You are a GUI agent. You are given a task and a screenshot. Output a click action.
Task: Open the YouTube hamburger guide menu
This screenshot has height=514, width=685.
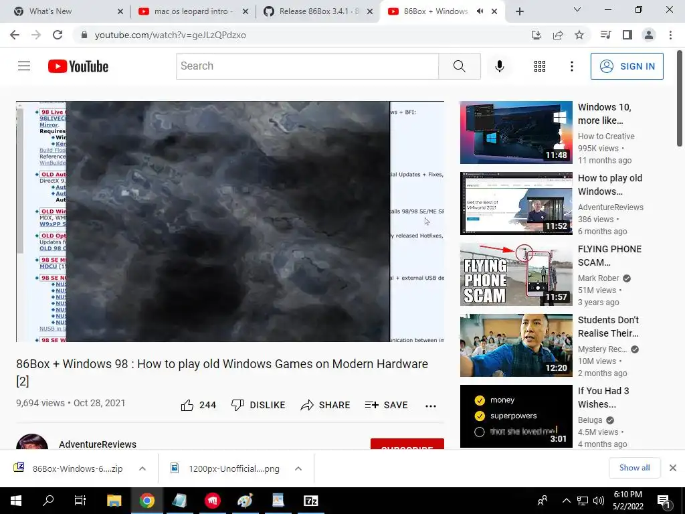click(x=24, y=66)
